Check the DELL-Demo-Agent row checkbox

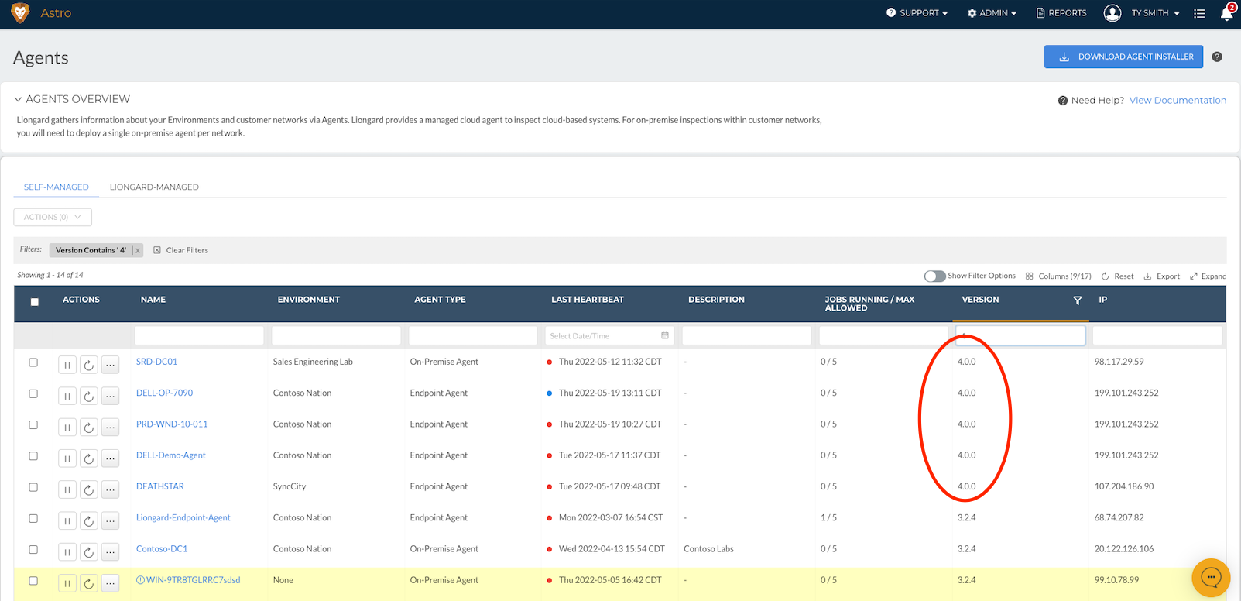click(33, 456)
